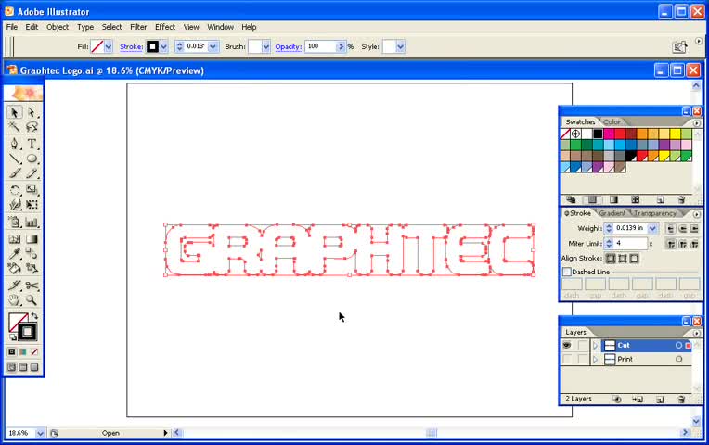Toggle visibility eye of Cut layer

click(567, 345)
